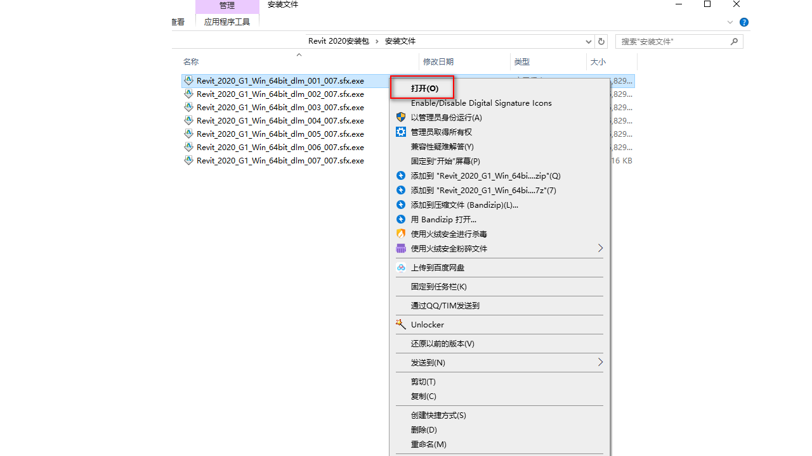Click the chevron between the breadcrumb folders
The image size is (812, 456).
[377, 41]
